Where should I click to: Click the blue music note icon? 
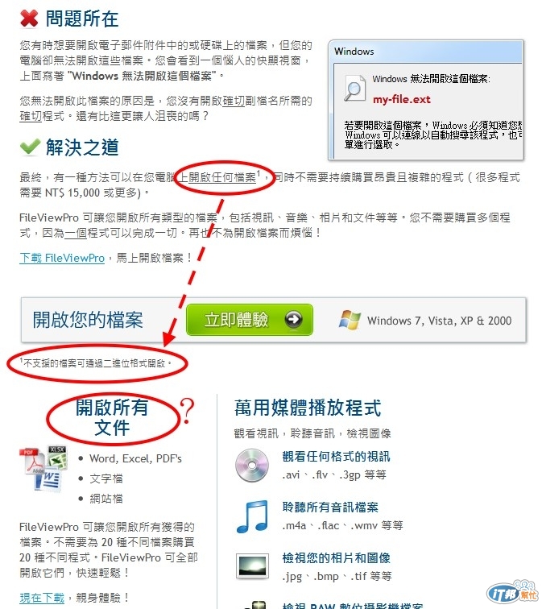(x=252, y=516)
